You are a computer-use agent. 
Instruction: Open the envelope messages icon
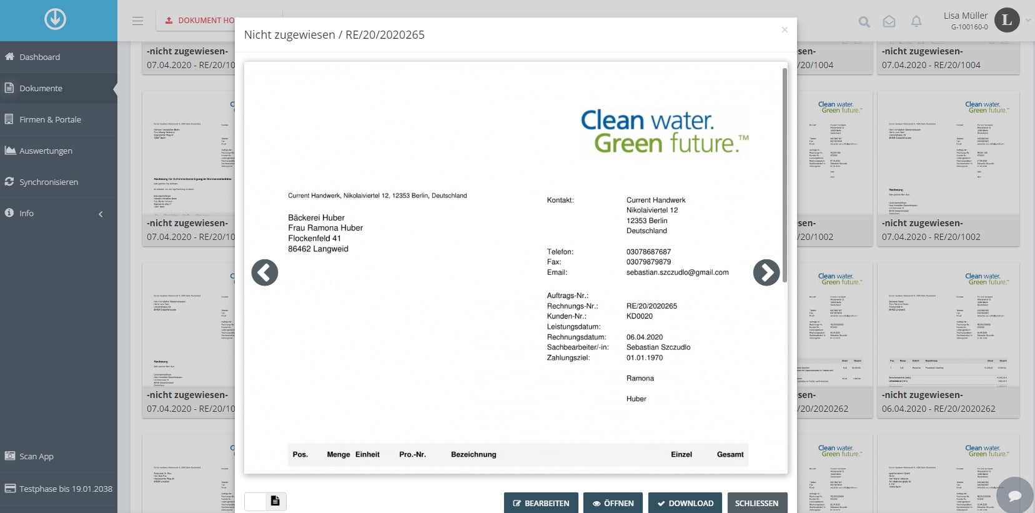(x=889, y=22)
